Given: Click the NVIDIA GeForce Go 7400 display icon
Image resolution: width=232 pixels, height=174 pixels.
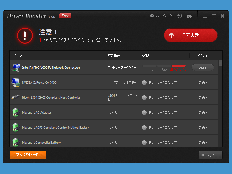Looking at the screenshot, I should 16,82.
